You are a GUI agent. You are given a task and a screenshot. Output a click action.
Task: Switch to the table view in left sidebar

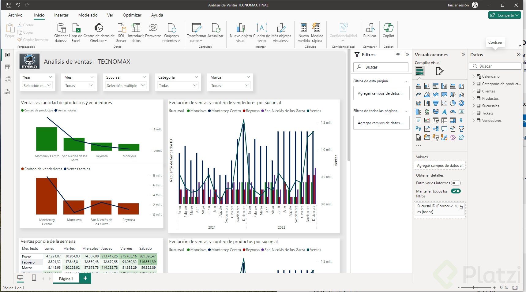(8, 67)
